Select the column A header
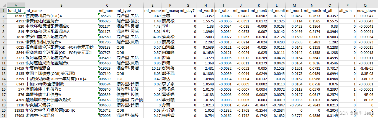 tap(16, 6)
